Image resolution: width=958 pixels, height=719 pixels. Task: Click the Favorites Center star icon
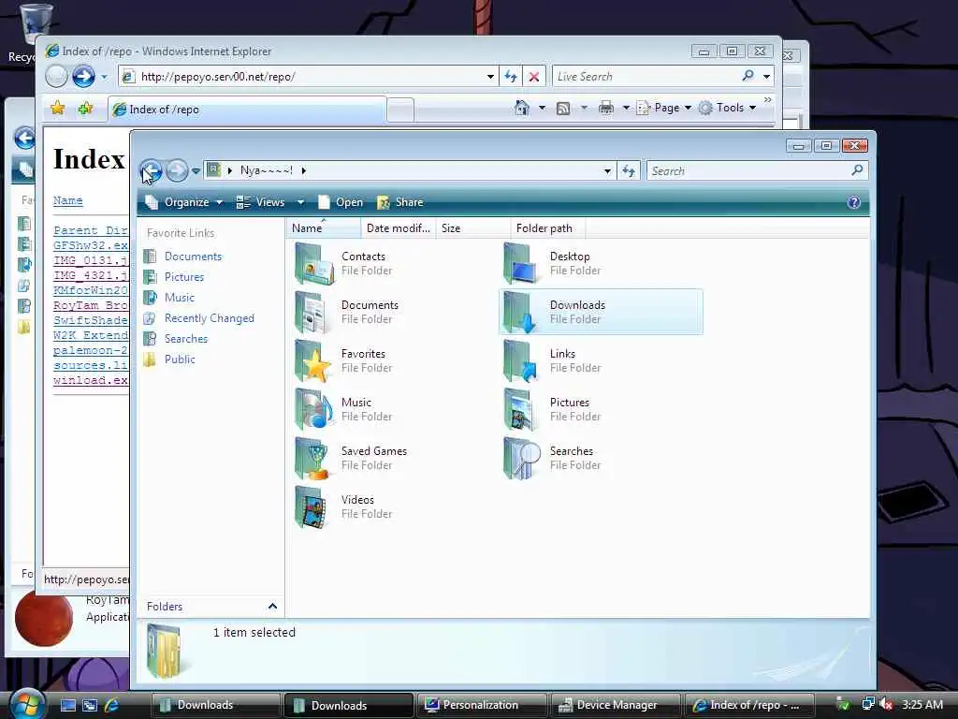[x=58, y=109]
